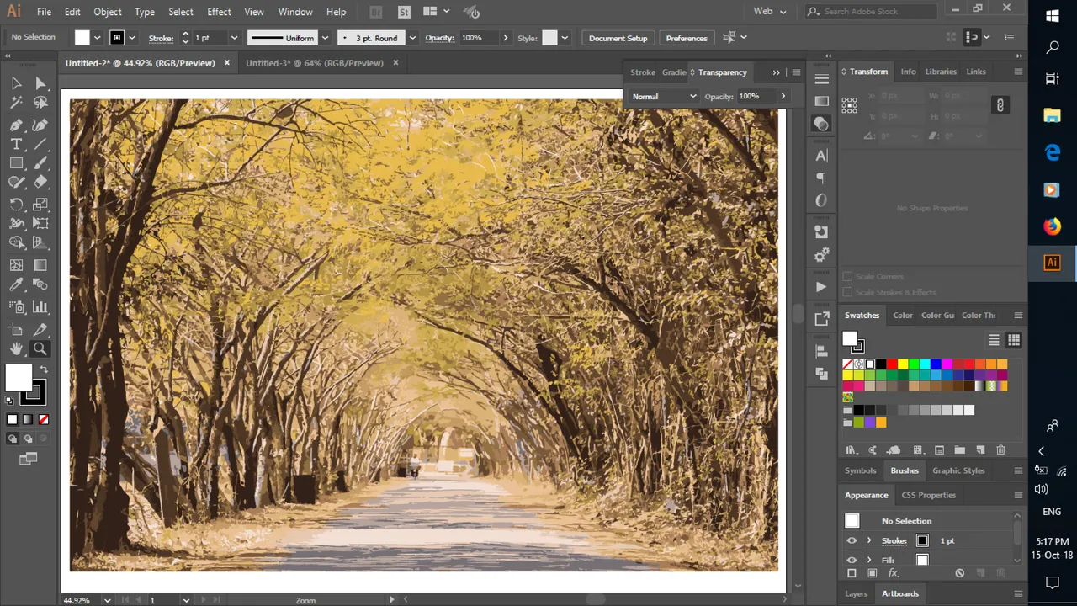The width and height of the screenshot is (1077, 606).
Task: Select the Selection tool arrow
Action: (16, 83)
